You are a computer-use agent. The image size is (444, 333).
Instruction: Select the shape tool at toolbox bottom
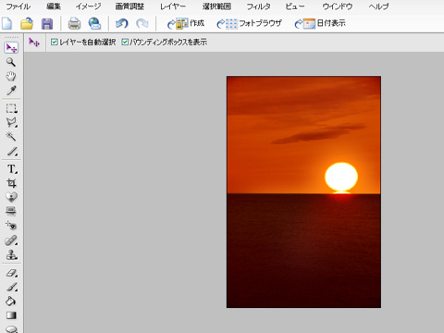(11, 329)
